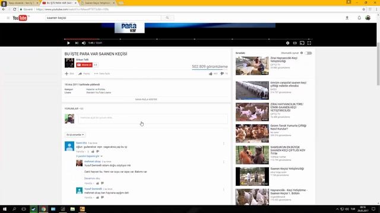Image resolution: width=380 pixels, height=213 pixels.
Task: Cast the video to a TV
Action: tap(302, 43)
